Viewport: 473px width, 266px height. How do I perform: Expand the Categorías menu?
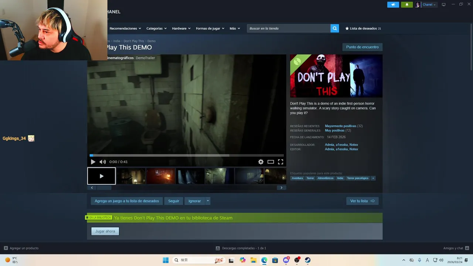pos(156,28)
